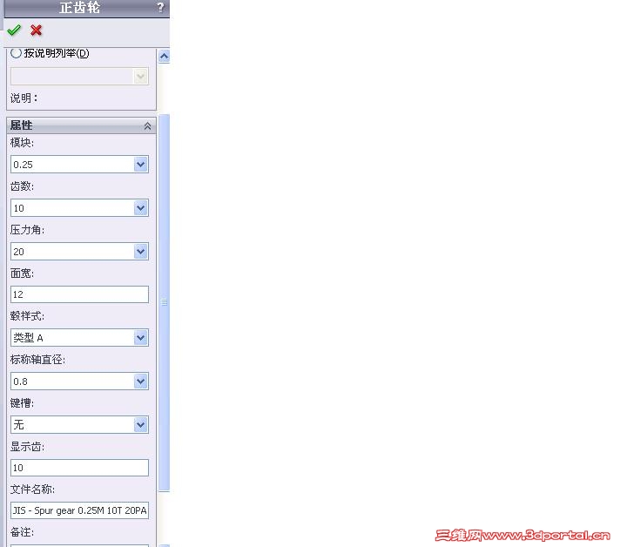627x547 pixels.
Task: Click the 毂样式: label
Action: [x=27, y=316]
